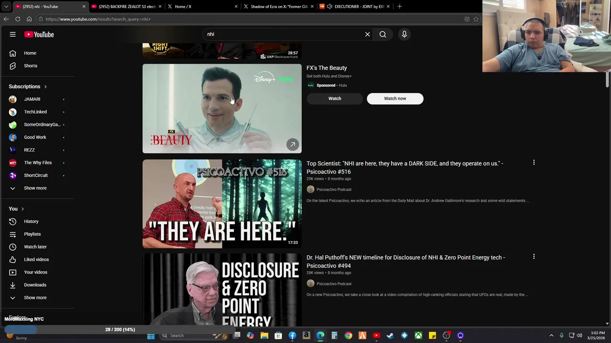Click the FX's The Beauty ad title
Screen dimensions: 611x343
pyautogui.click(x=327, y=68)
